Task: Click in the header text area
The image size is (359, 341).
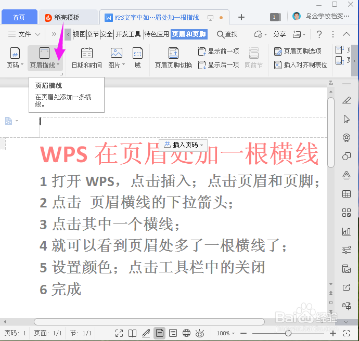Action: pos(183,127)
